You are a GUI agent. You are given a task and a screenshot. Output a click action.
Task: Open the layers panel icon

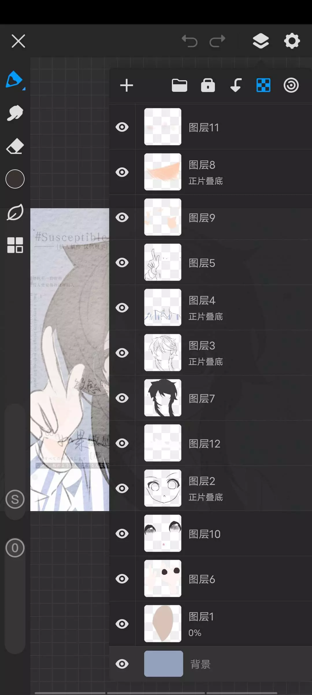tap(261, 41)
